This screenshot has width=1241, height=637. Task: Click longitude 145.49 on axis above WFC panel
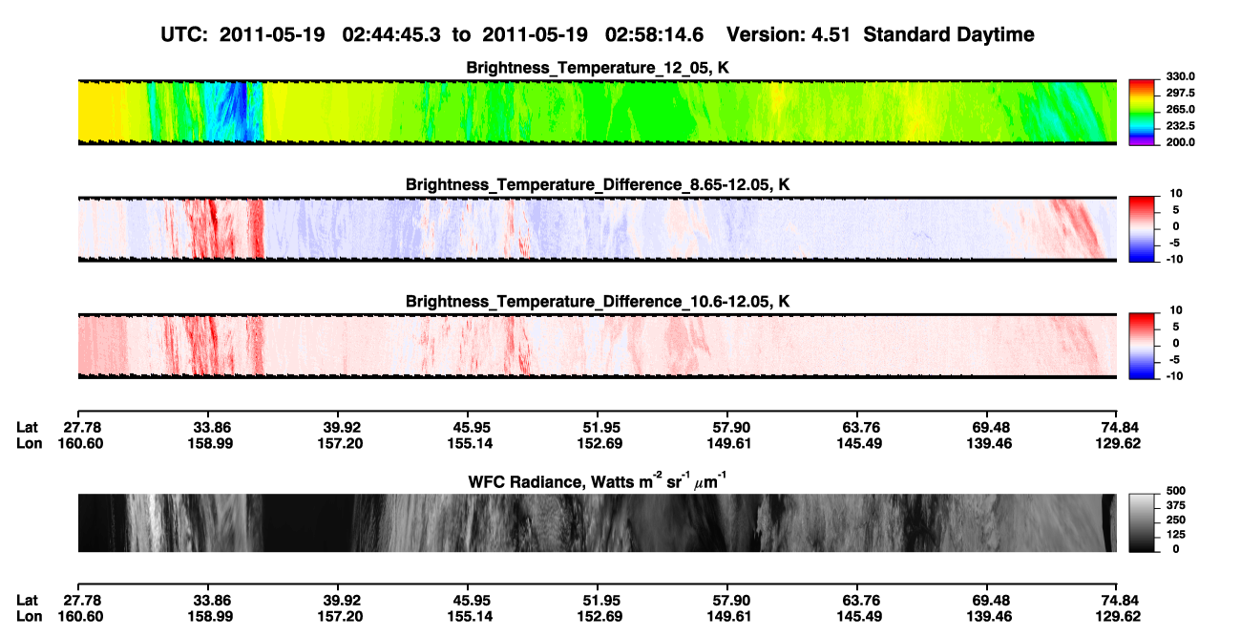[857, 443]
